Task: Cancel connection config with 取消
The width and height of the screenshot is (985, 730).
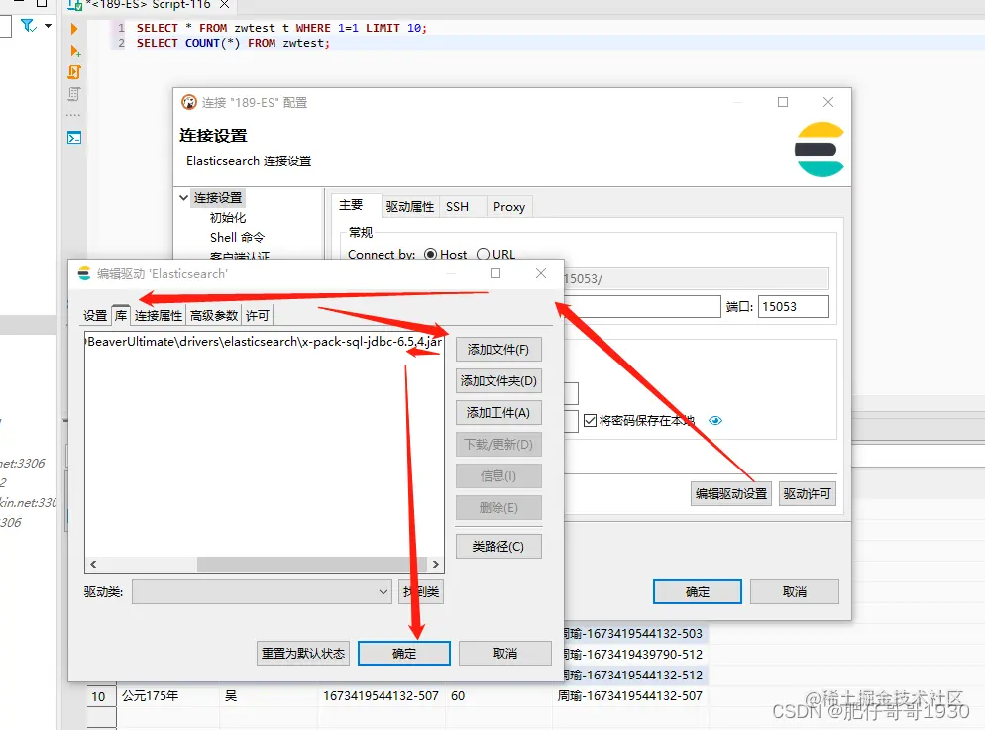Action: click(x=795, y=592)
